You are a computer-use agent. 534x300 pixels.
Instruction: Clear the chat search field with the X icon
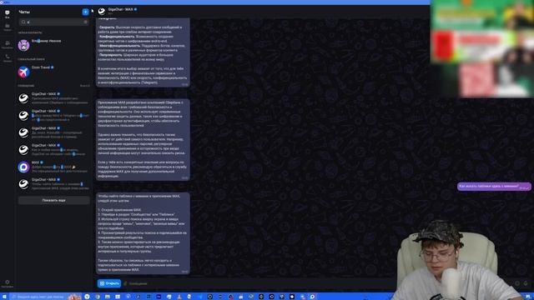(85, 22)
